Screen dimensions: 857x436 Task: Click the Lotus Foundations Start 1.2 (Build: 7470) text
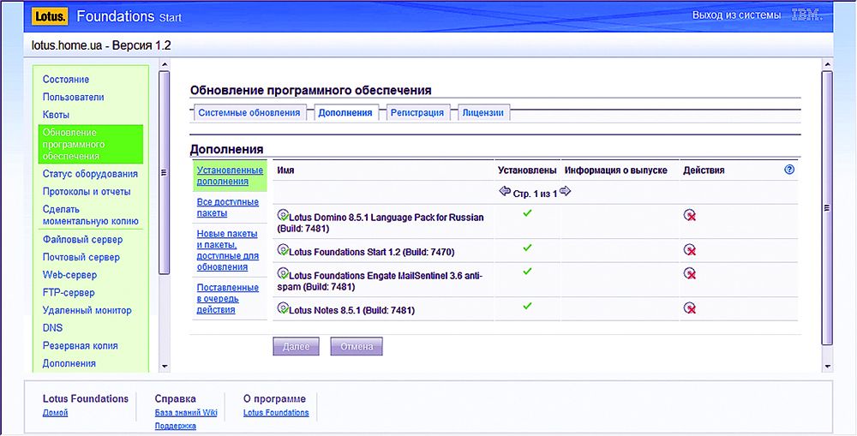click(372, 253)
